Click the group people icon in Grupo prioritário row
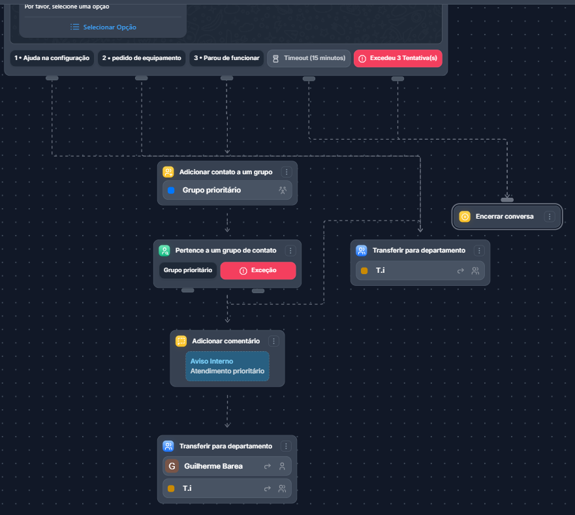575x515 pixels. click(283, 190)
